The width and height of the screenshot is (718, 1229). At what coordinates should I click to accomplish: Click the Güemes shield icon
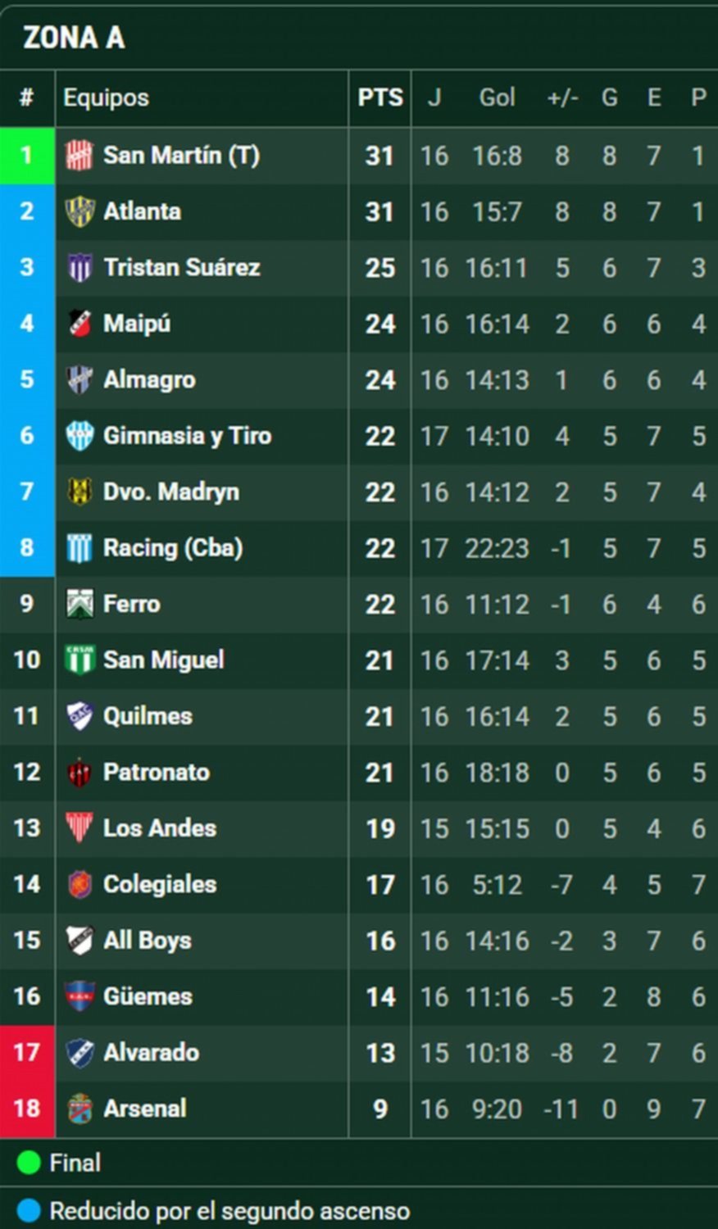coord(80,996)
